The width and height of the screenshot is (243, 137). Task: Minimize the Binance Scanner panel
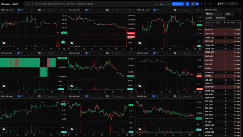pyautogui.click(x=233, y=10)
